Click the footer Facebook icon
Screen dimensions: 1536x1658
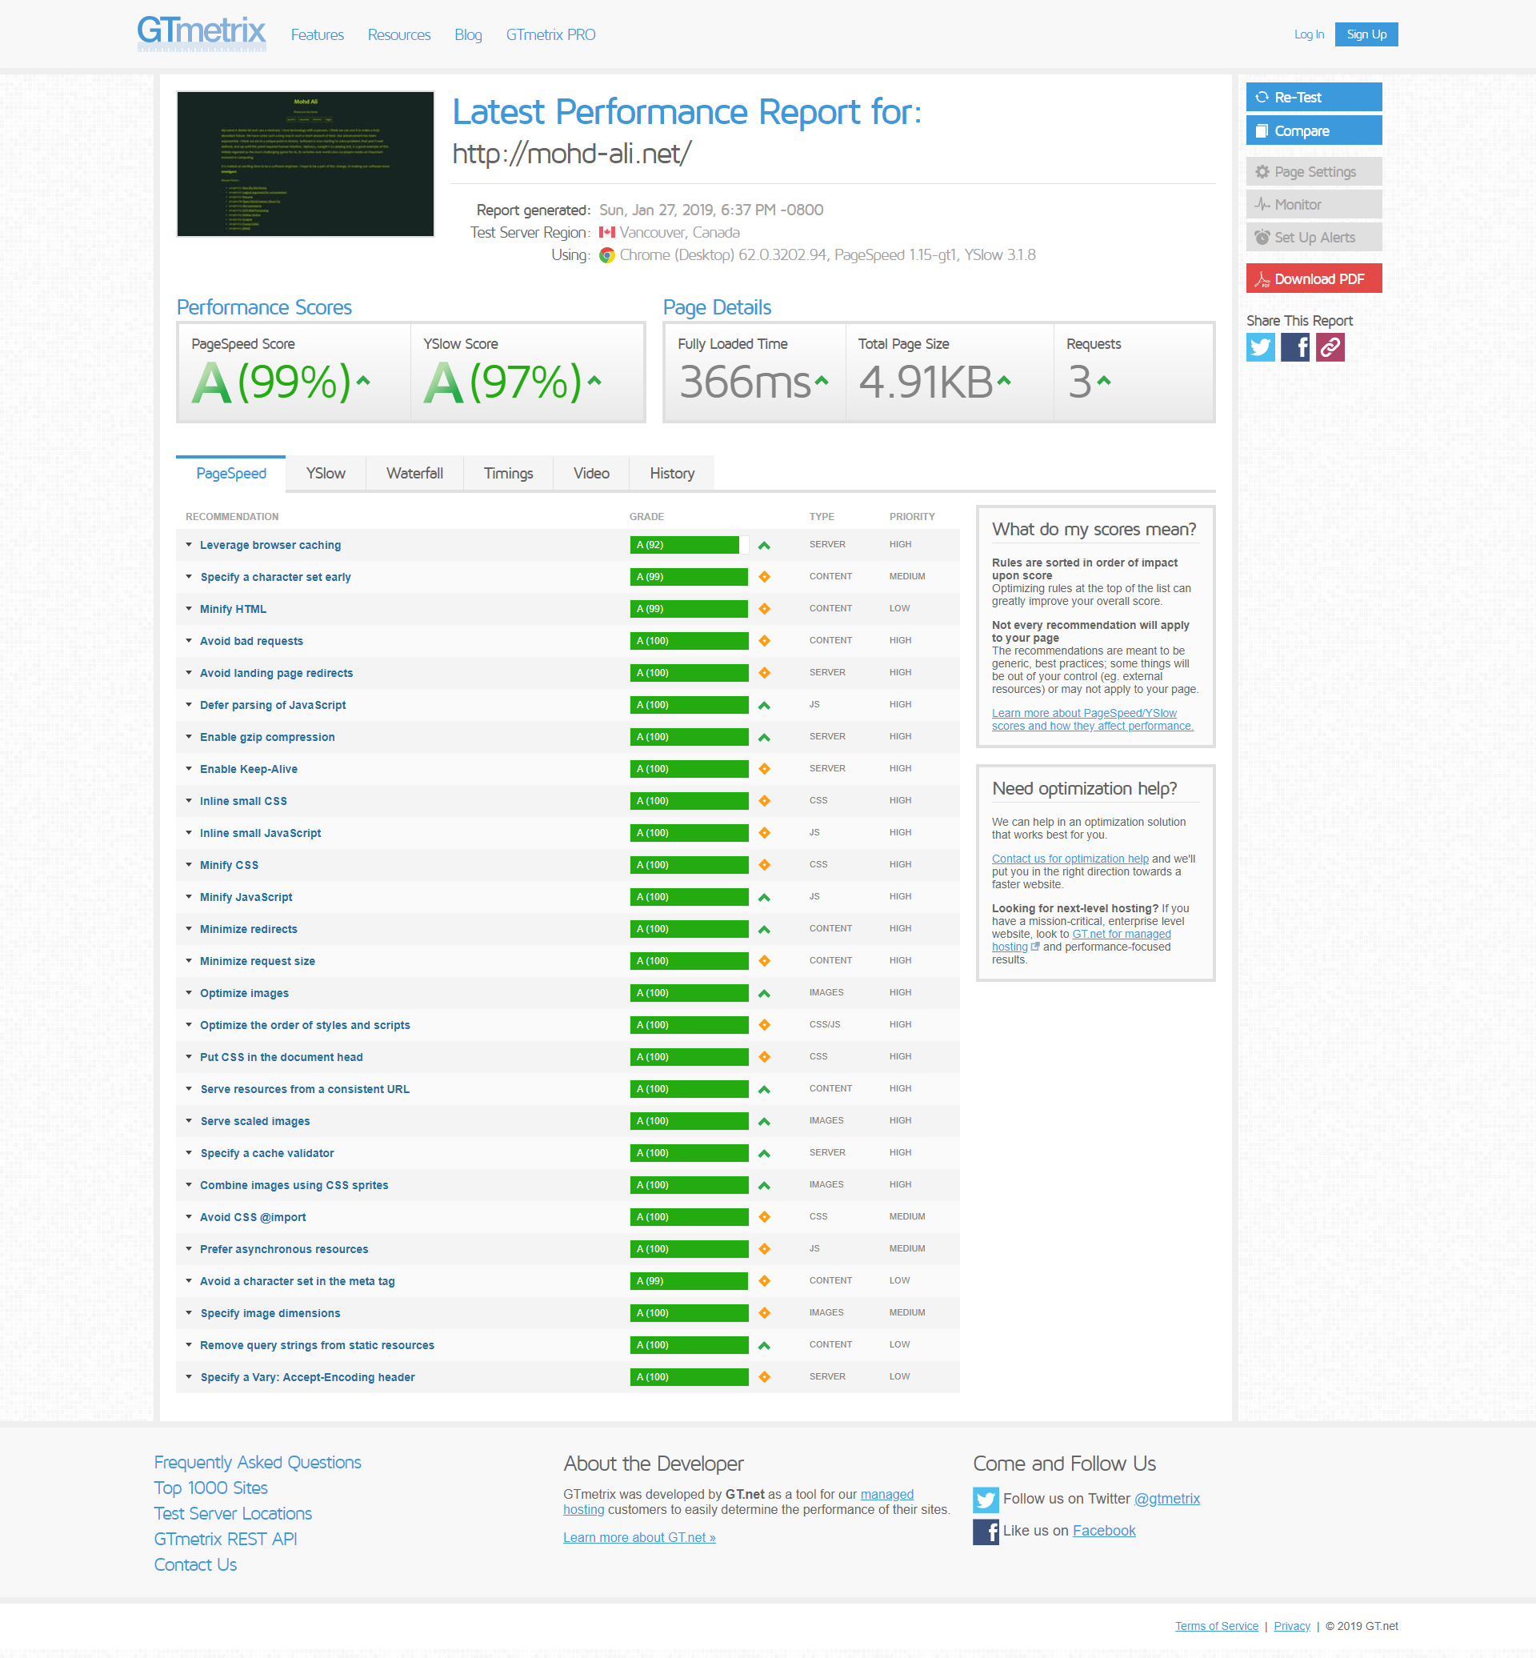coord(986,1532)
